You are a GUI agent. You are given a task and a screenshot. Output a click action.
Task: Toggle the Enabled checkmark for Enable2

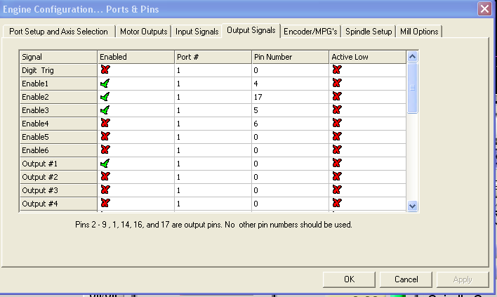pos(106,96)
